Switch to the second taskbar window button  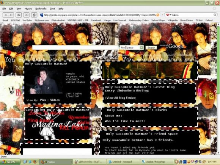click(x=90, y=162)
